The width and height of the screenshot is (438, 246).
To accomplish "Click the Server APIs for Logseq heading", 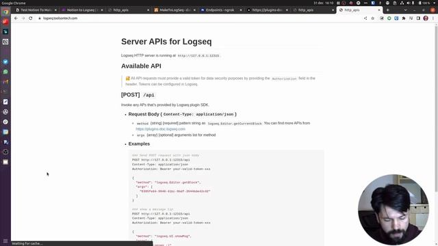I will [166, 42].
